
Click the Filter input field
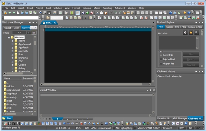pos(19,33)
